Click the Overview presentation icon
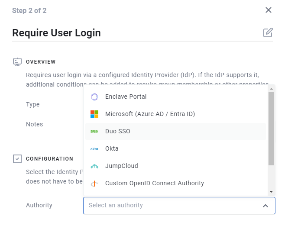Image resolution: width=288 pixels, height=232 pixels. (17, 62)
